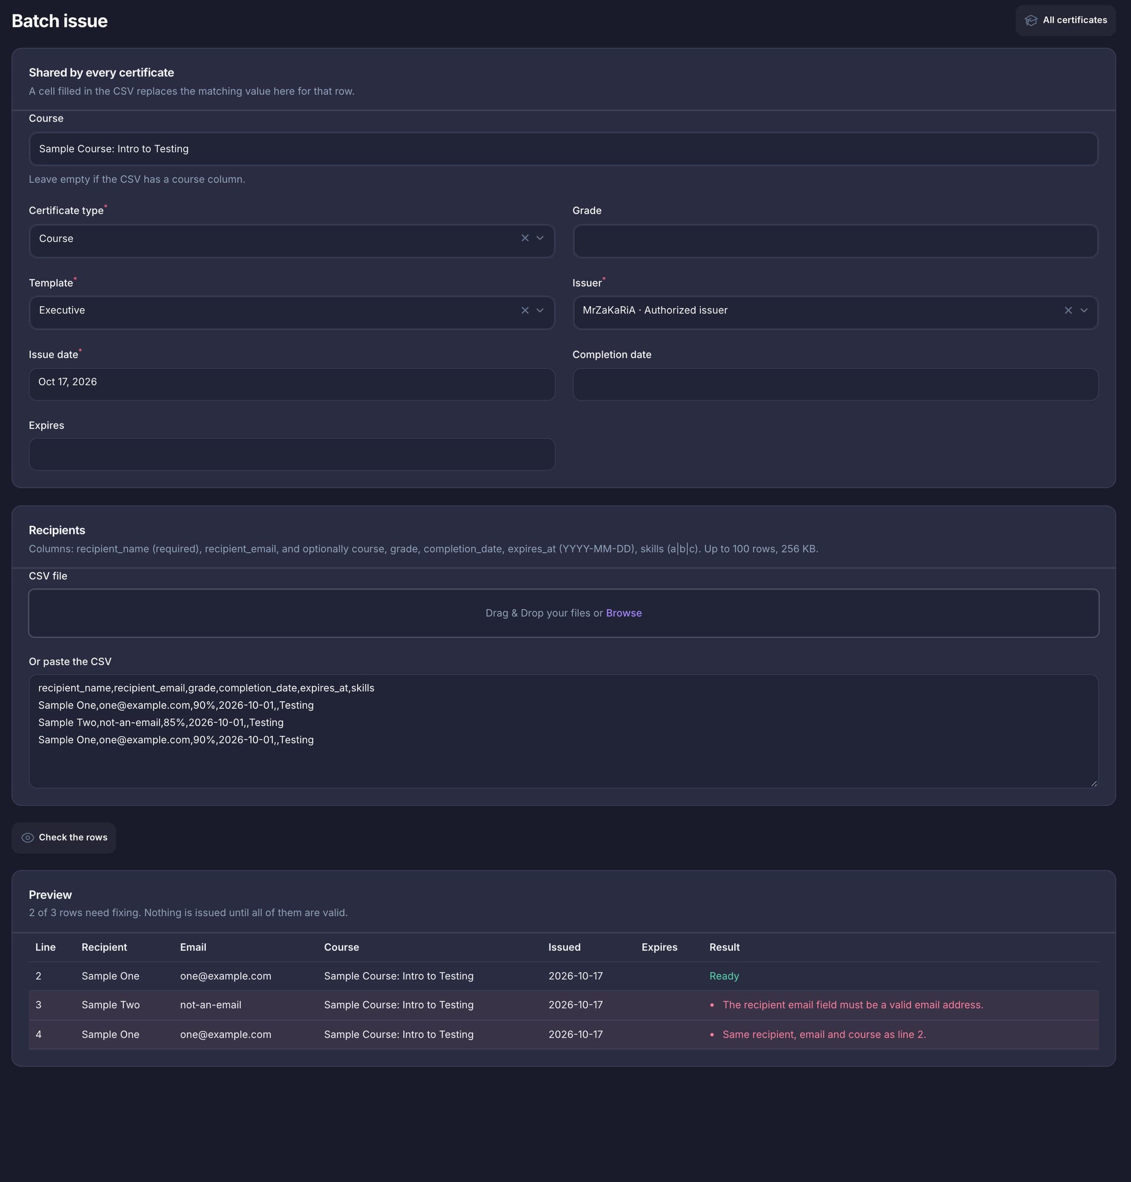
Task: Click the CSV file drag and drop zone
Action: click(x=563, y=613)
